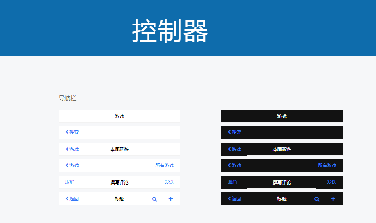Go back to 游戏 from the dark 本周新游 bar
The image size is (376, 223).
point(234,149)
